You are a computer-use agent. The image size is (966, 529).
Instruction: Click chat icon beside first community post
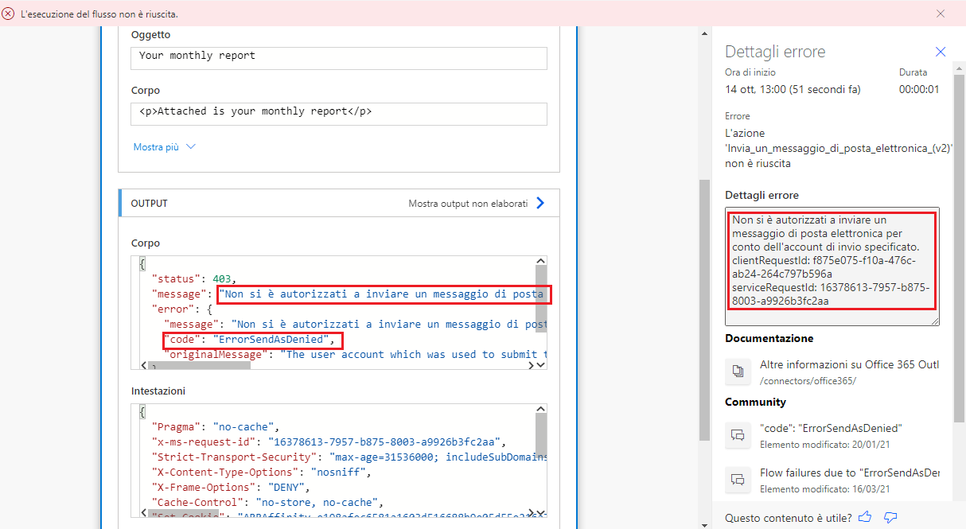pos(738,435)
